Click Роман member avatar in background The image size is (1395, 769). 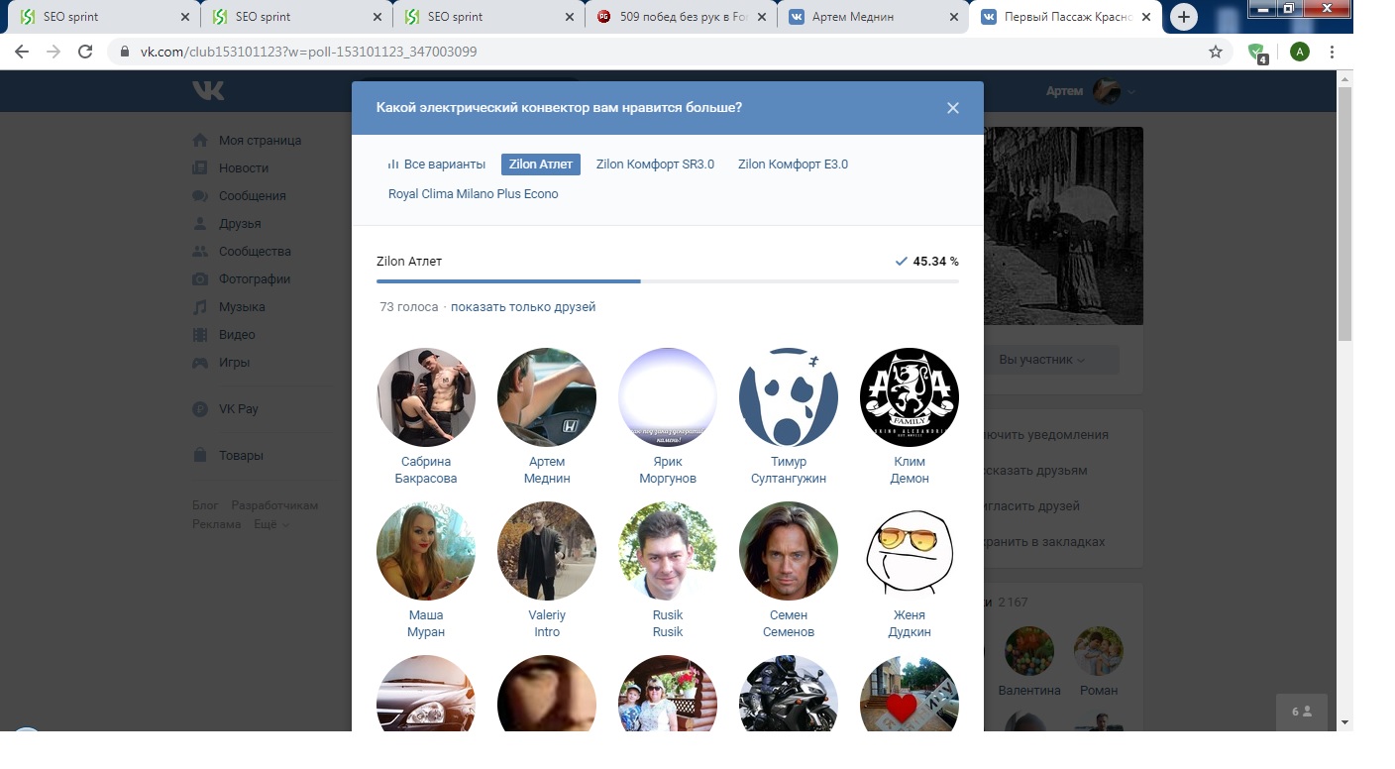point(1099,651)
